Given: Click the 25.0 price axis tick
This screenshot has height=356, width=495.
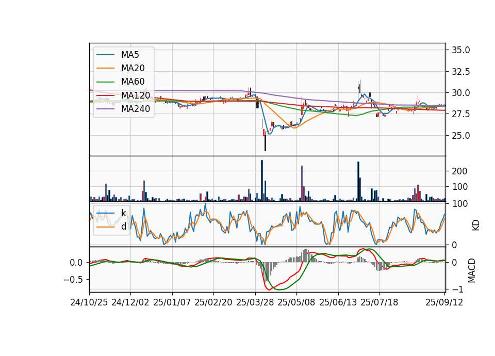Looking at the screenshot, I should 461,136.
